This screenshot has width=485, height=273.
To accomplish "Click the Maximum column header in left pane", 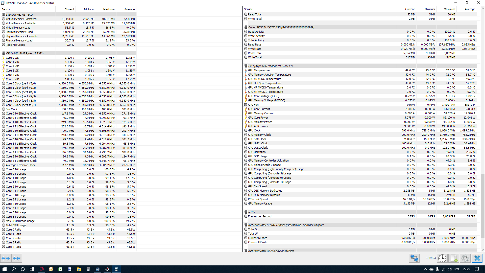I will click(109, 9).
